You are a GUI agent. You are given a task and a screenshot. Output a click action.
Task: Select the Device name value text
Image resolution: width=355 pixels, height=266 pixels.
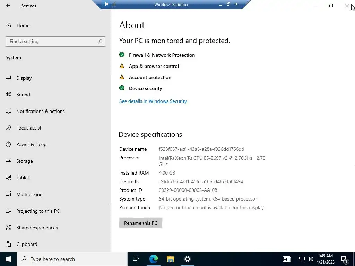tap(201, 149)
